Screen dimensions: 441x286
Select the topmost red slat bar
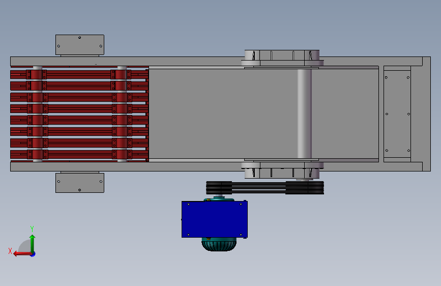[79, 75]
